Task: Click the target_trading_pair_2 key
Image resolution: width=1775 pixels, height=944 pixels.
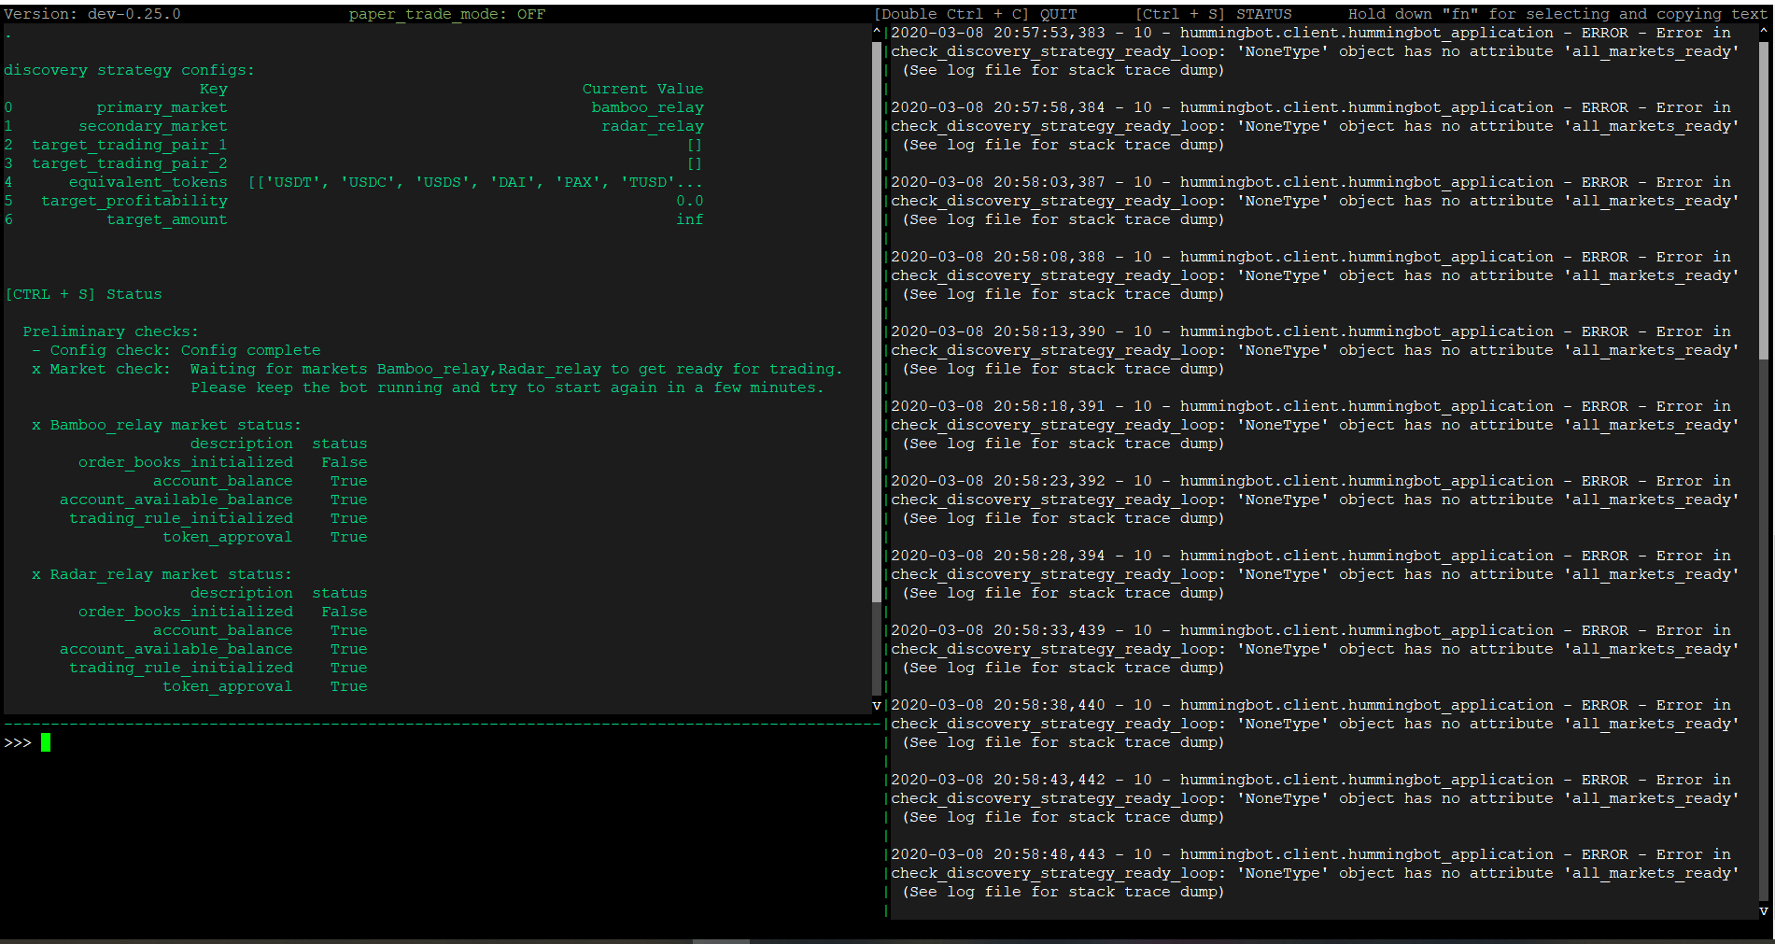Action: click(x=129, y=163)
